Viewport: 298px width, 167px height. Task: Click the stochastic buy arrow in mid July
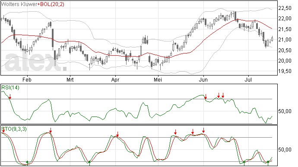click(268, 163)
